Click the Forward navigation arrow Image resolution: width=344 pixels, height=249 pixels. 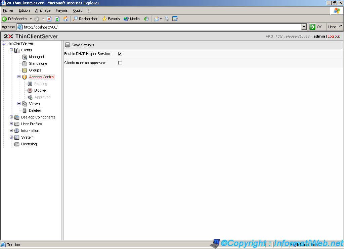37,19
